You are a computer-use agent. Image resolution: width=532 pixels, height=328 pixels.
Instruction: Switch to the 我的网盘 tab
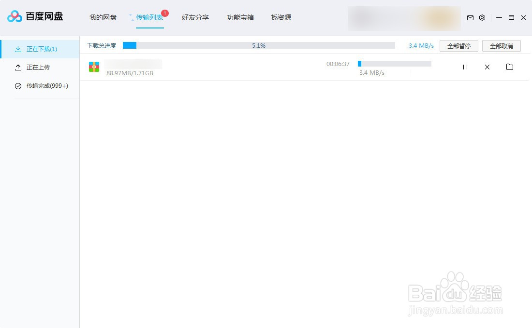[x=103, y=17]
